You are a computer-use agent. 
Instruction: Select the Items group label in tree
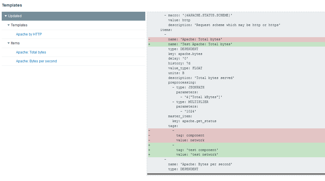(15, 43)
